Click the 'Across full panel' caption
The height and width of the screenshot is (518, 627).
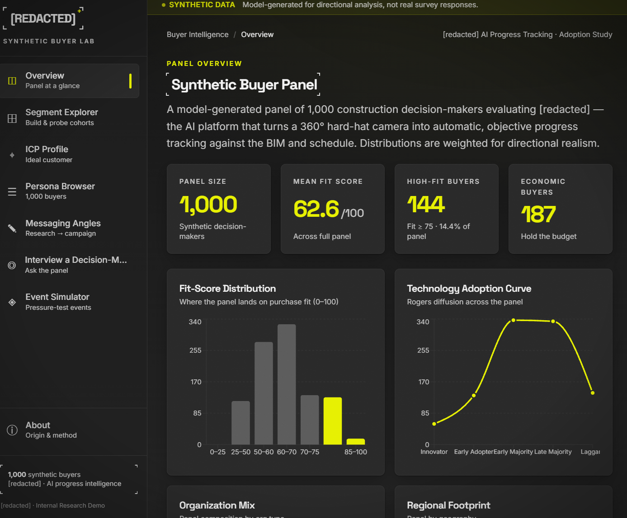pos(322,236)
